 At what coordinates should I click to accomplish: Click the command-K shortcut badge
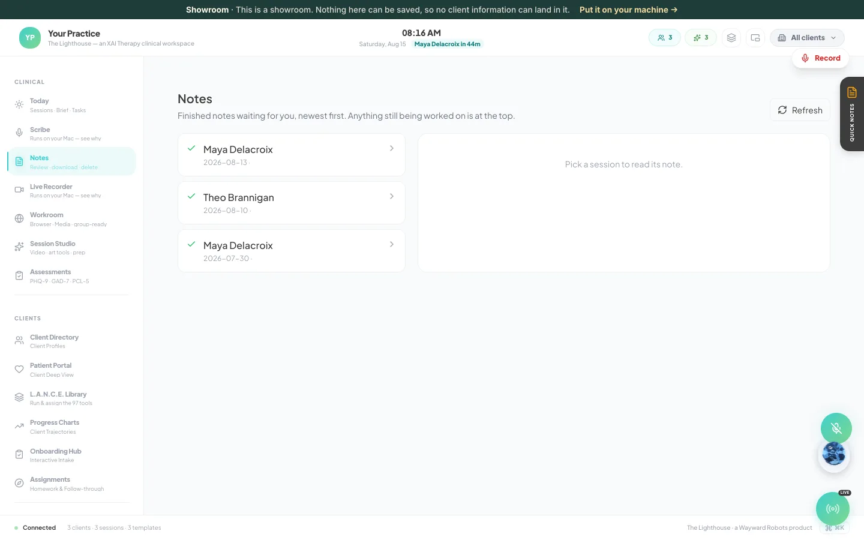pos(835,528)
